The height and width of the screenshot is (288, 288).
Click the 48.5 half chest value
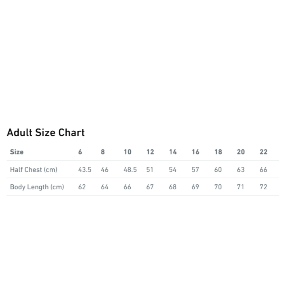[x=130, y=170]
